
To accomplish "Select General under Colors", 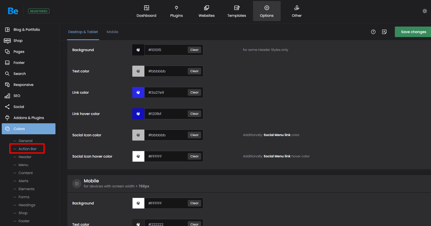I will (x=25, y=141).
